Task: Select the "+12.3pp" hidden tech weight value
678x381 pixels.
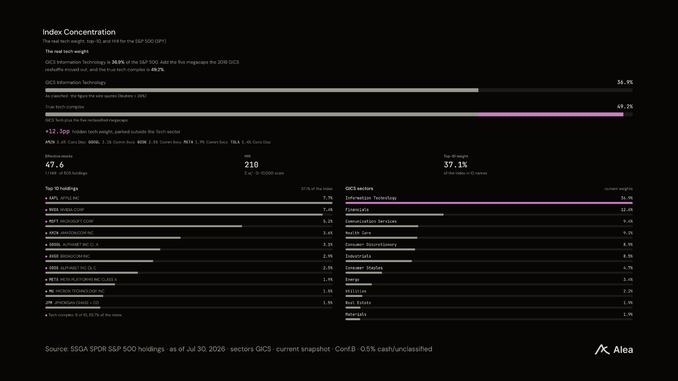Action: 57,131
